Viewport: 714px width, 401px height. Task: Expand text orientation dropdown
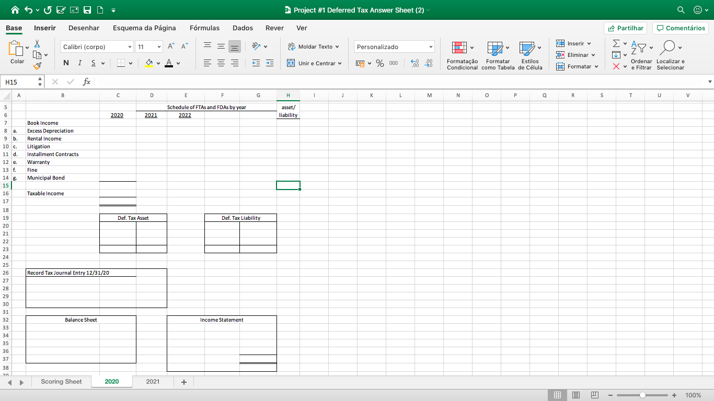pos(265,46)
